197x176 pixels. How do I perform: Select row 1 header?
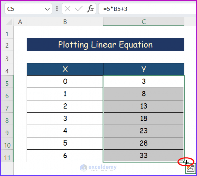click(7, 32)
